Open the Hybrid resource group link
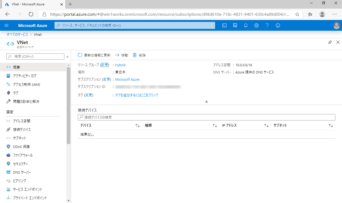Screen dimensions: 342x203 [120, 65]
